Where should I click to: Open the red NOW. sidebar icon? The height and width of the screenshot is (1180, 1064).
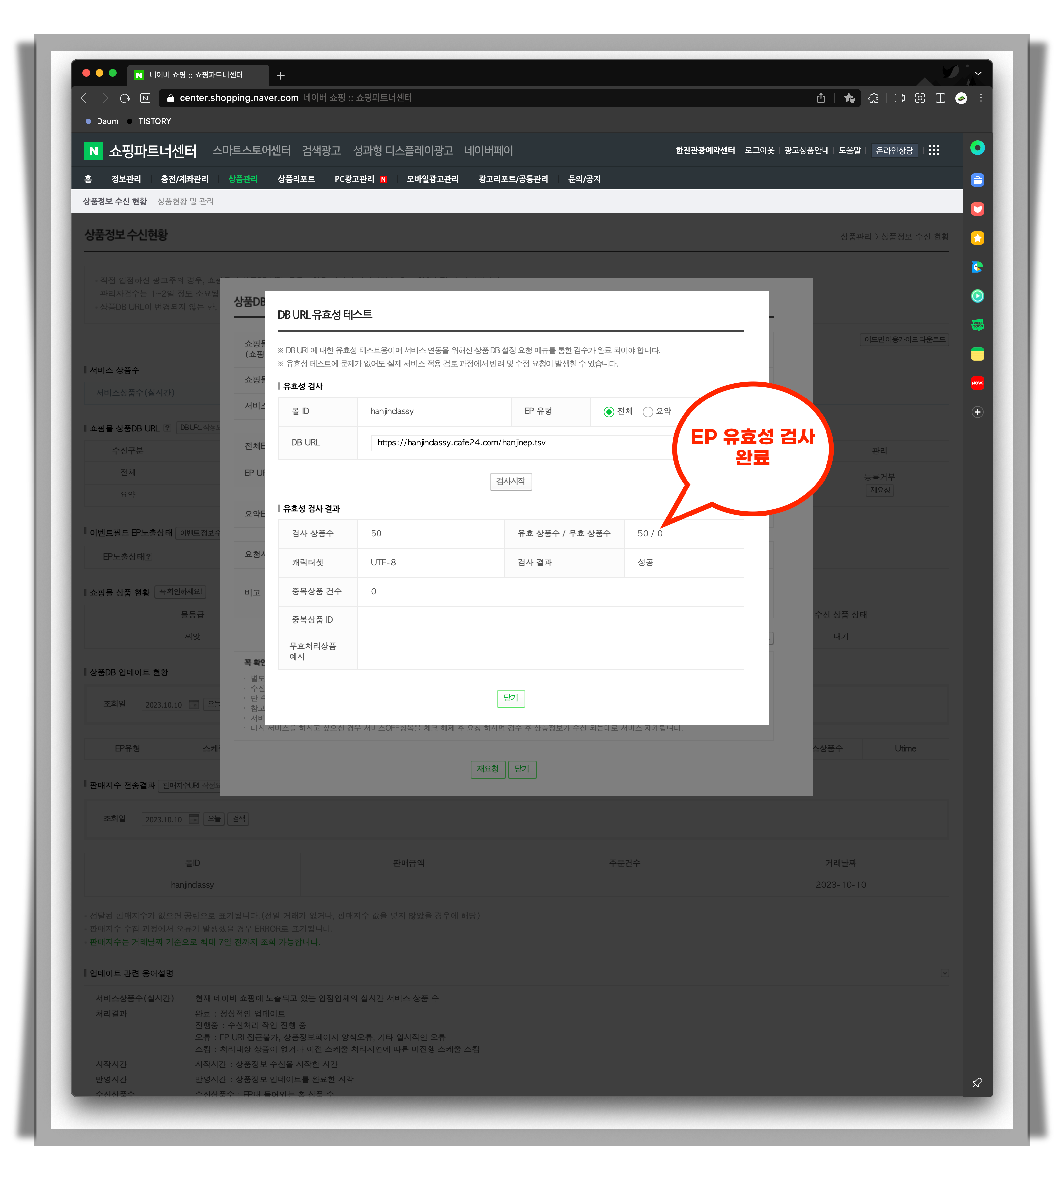click(977, 383)
